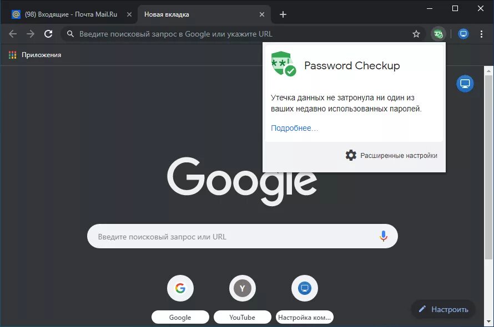This screenshot has height=327, width=494.
Task: Click the vertical scrollbar thumb
Action: point(488,167)
